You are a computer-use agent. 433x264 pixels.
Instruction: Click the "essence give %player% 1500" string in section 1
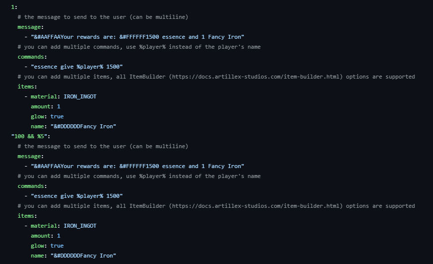point(77,67)
